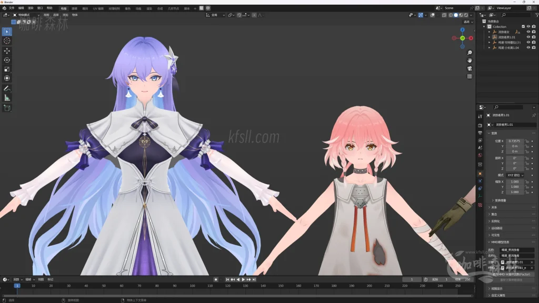
Task: Open the 窗口 Window menu
Action: tap(40, 8)
